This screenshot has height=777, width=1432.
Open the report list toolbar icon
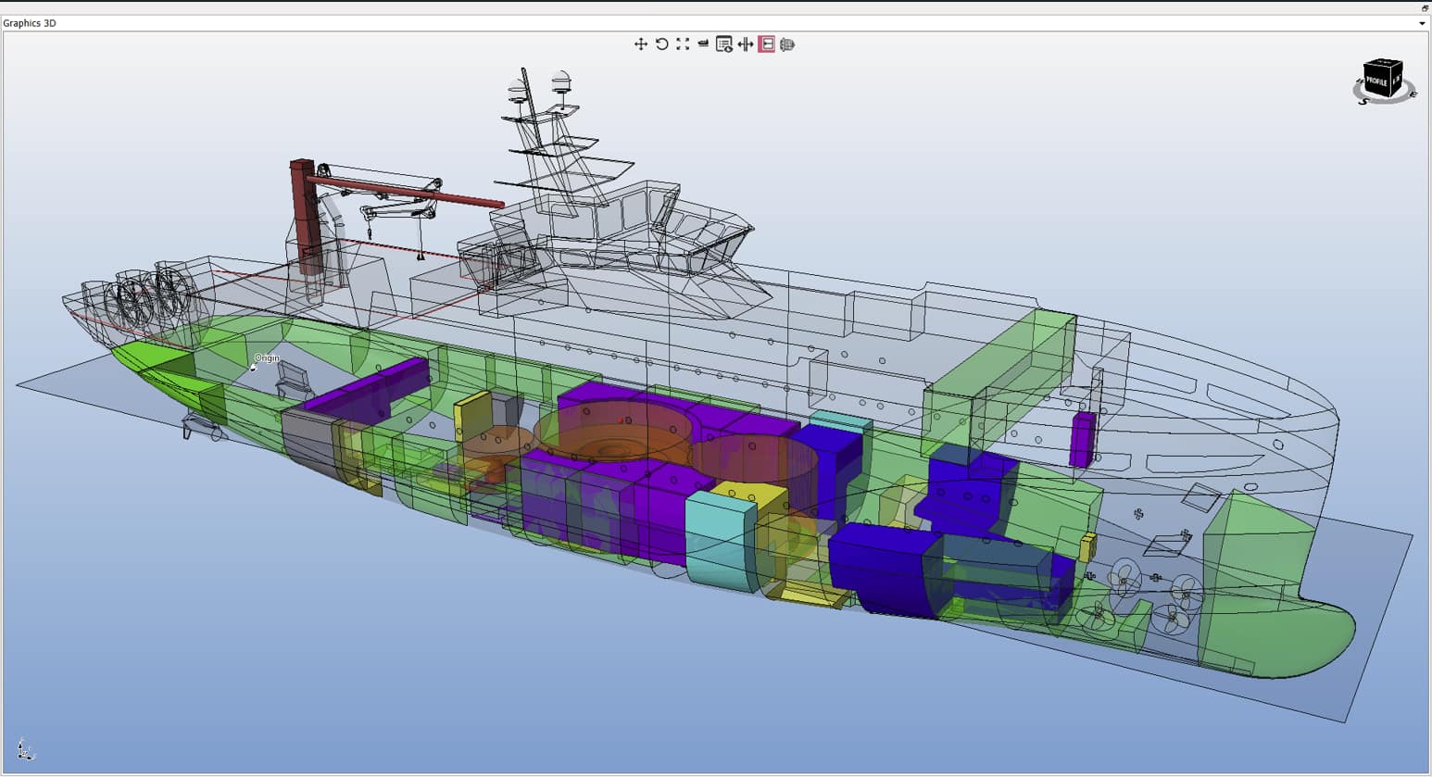[725, 44]
